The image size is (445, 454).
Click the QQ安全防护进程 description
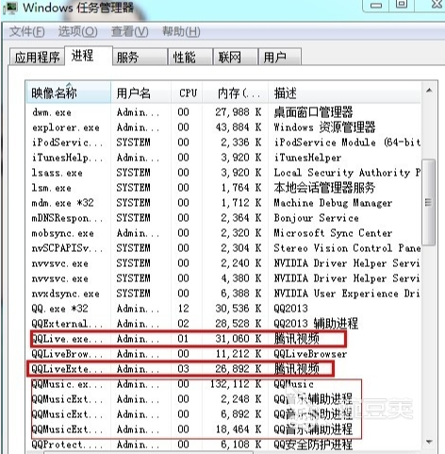tap(313, 445)
